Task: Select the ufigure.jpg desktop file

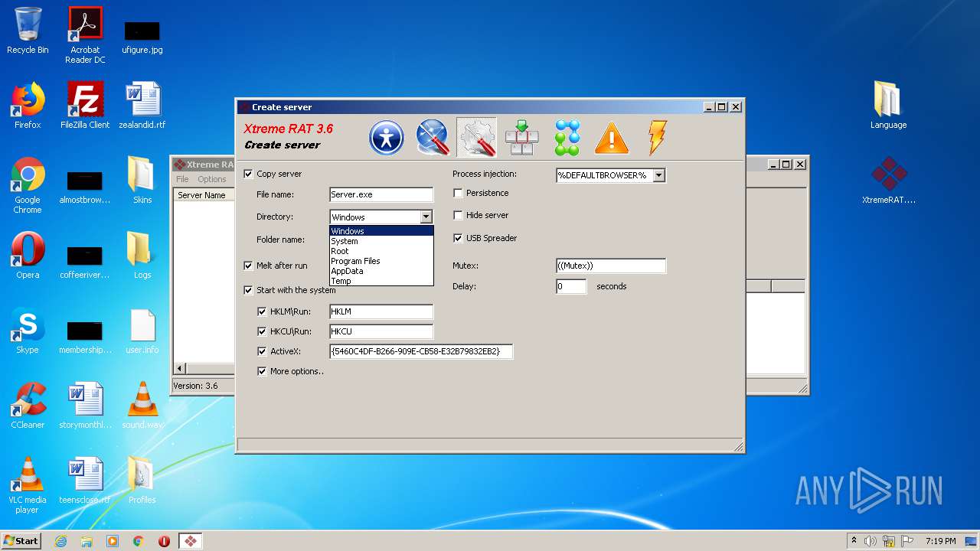Action: 142,36
